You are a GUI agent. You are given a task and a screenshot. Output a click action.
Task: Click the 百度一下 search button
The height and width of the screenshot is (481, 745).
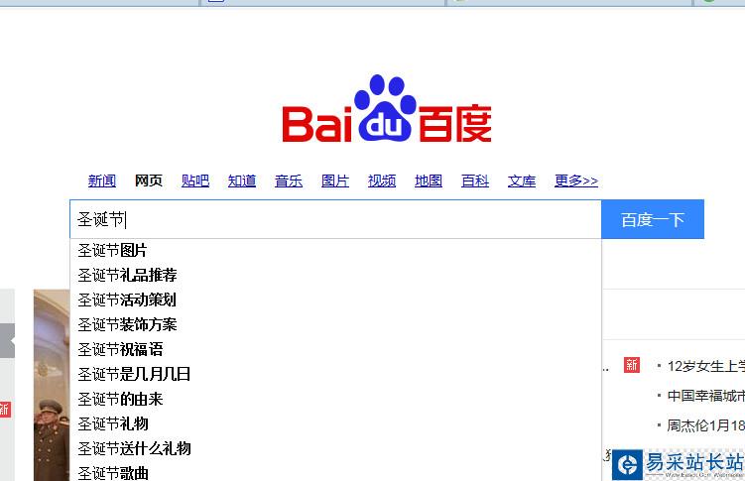pos(653,219)
